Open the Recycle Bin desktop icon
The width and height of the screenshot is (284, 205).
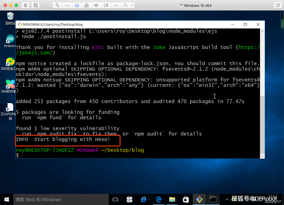tap(10, 18)
